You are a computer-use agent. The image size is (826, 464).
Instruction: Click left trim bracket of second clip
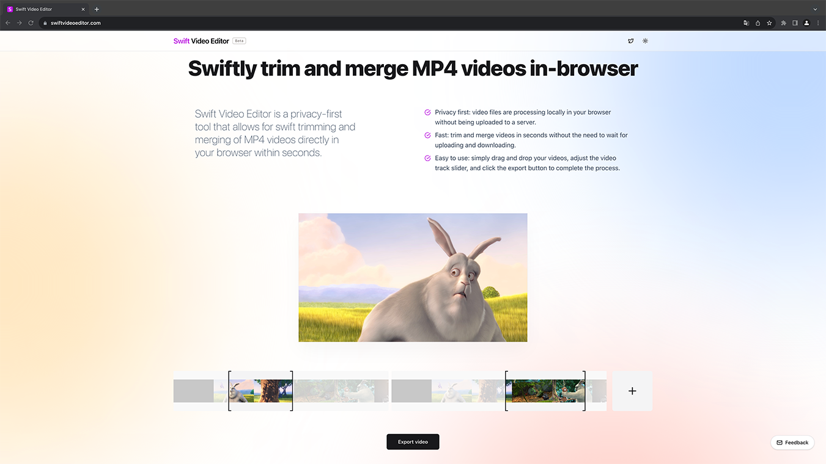pos(506,391)
